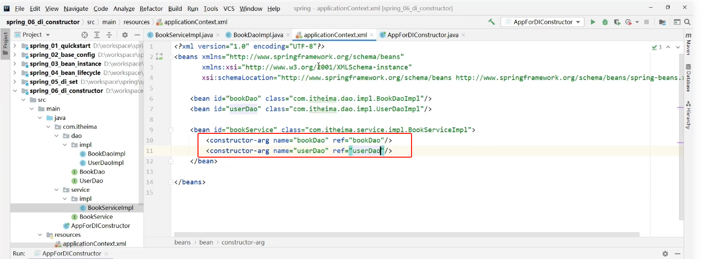Image resolution: width=722 pixels, height=259 pixels.
Task: Switch to the AppForDIConstructor.java tab
Action: point(423,35)
